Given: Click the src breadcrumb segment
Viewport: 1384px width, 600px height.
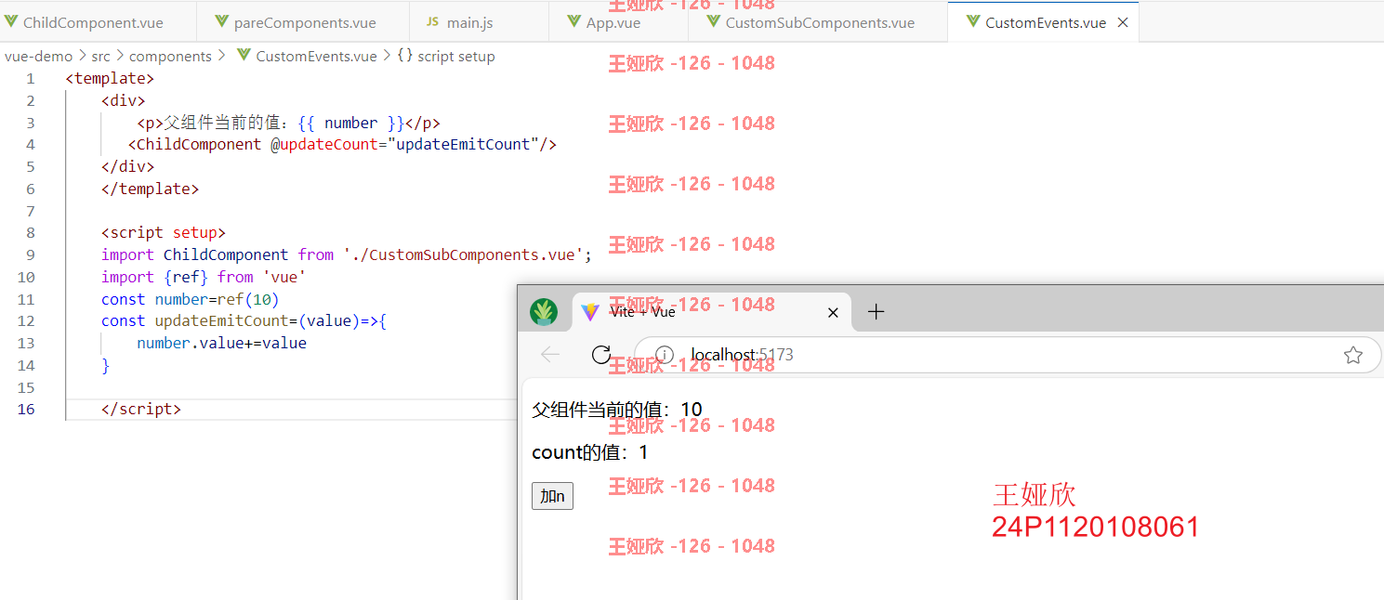Looking at the screenshot, I should click(x=100, y=56).
